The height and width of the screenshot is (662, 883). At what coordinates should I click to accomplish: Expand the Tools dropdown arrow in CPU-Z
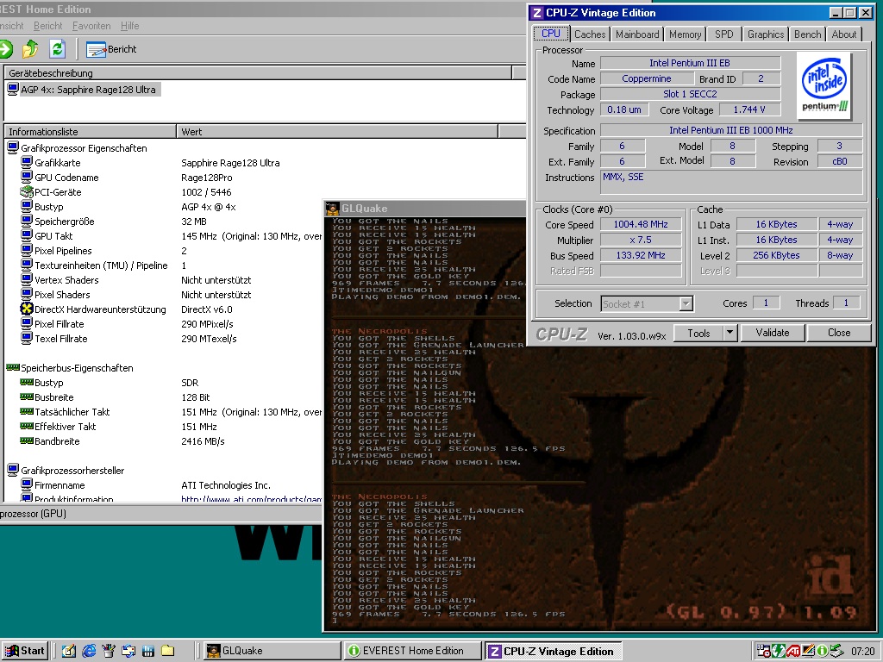tap(730, 334)
